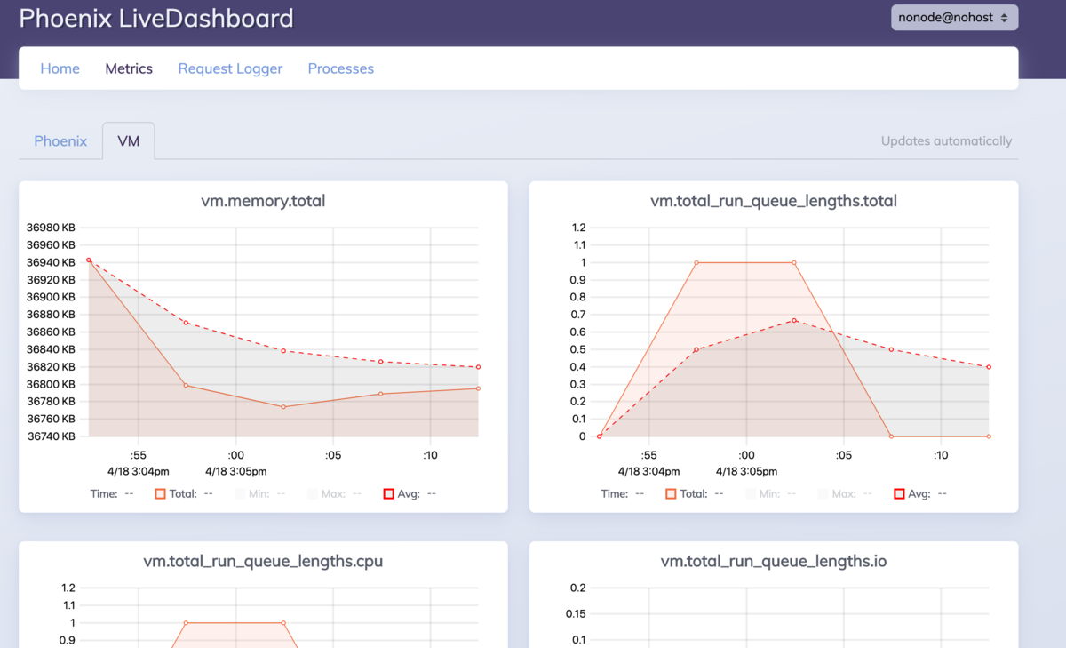The height and width of the screenshot is (648, 1066).
Task: Open the Processes page
Action: pyautogui.click(x=341, y=68)
